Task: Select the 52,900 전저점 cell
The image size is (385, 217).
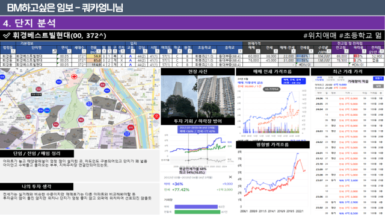Action: 375,56
